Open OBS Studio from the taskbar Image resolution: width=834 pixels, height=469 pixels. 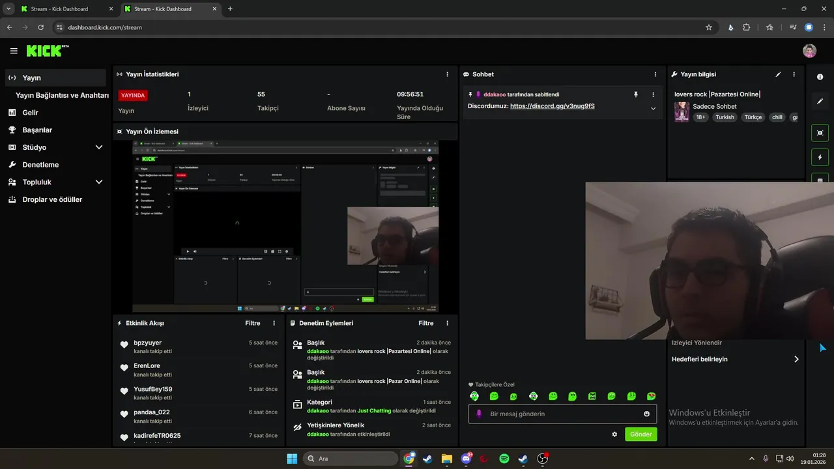click(542, 459)
